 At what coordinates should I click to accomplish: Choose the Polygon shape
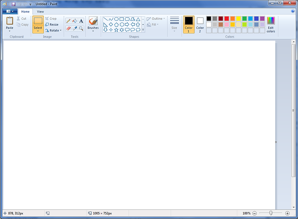(133, 19)
